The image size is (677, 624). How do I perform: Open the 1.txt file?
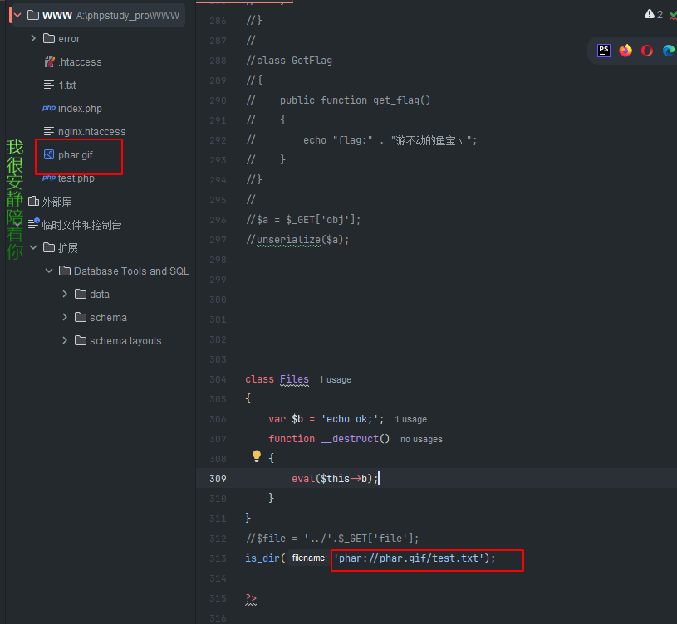(66, 85)
